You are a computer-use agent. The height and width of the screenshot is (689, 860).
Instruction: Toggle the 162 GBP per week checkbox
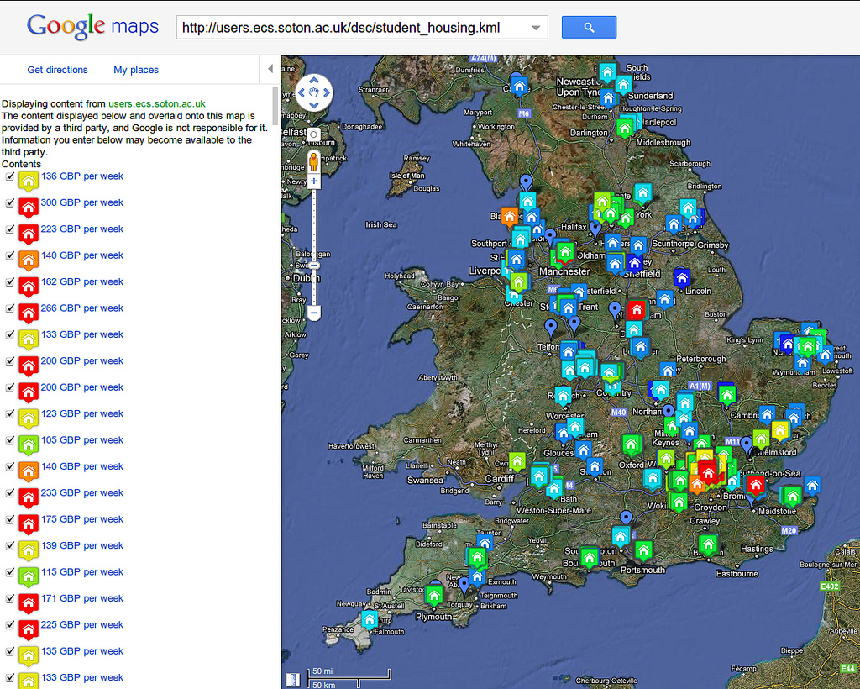tap(9, 281)
